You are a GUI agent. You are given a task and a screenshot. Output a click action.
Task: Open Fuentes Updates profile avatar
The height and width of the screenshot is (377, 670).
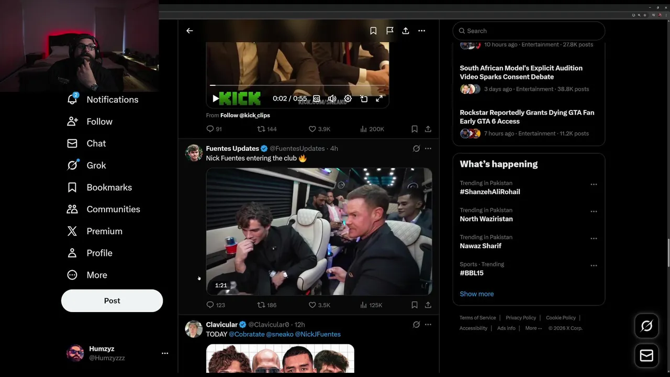[194, 153]
